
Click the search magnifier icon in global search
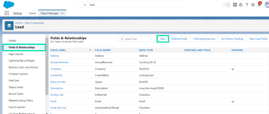tap(85, 5)
